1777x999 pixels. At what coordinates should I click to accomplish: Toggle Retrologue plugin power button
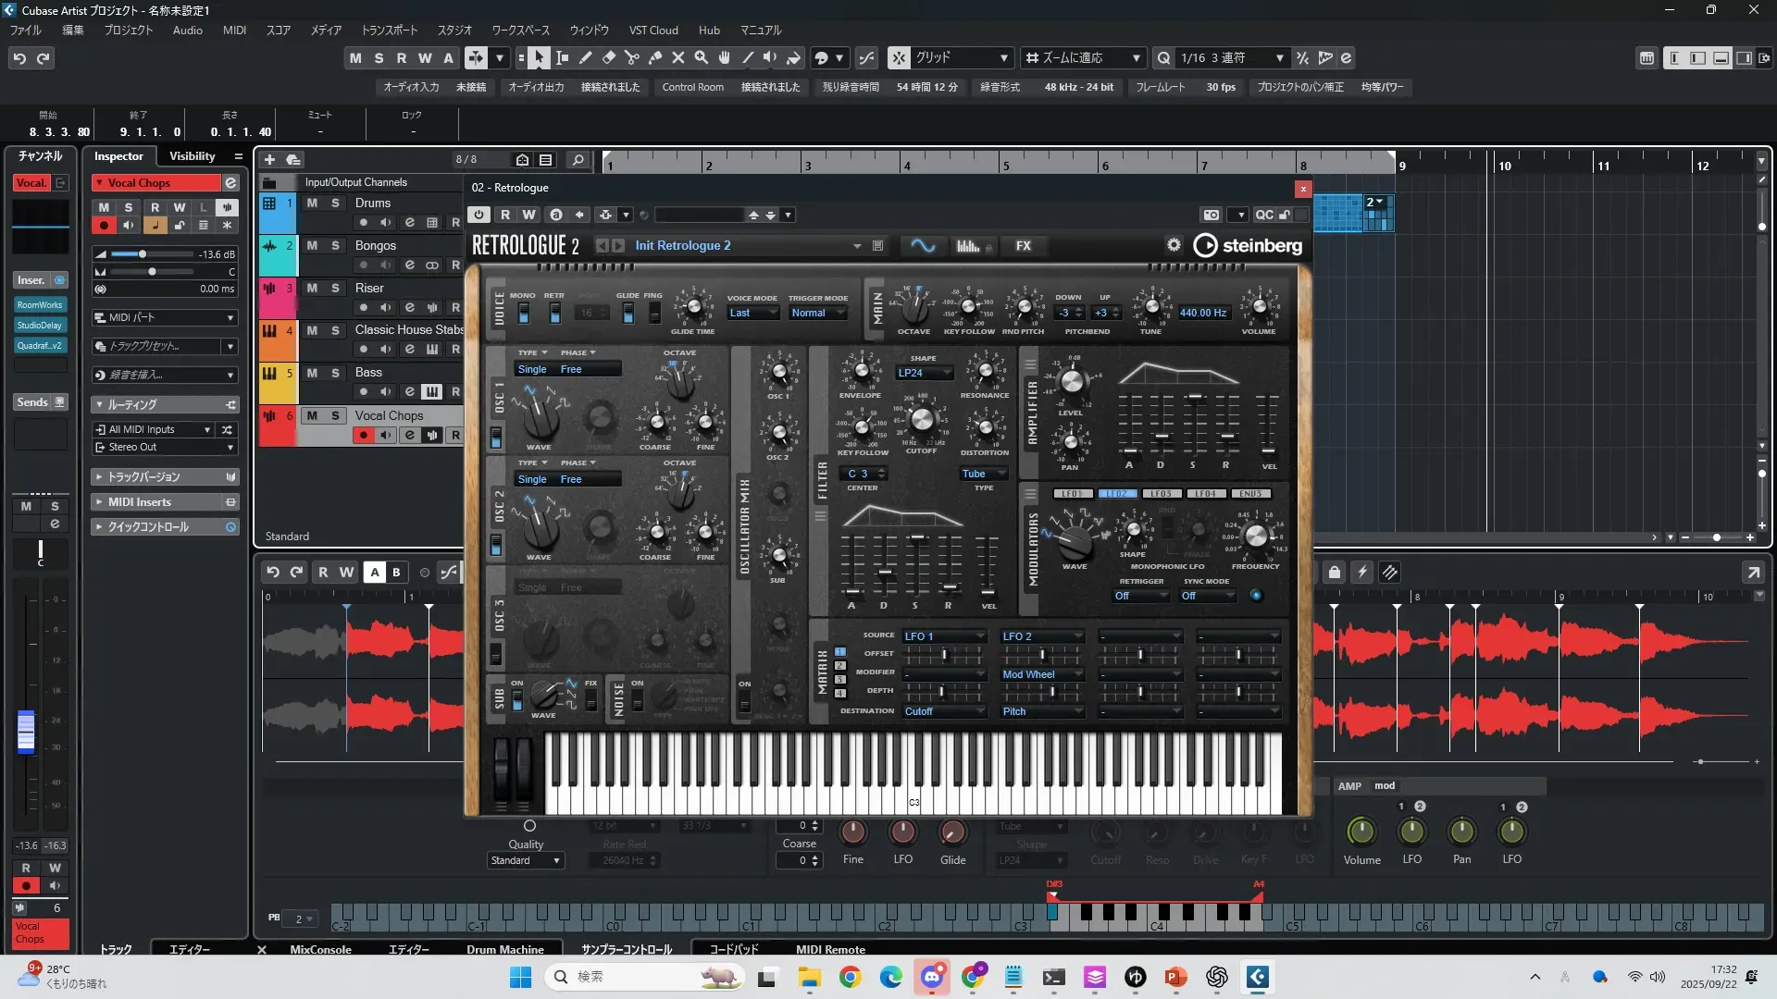[x=478, y=215]
